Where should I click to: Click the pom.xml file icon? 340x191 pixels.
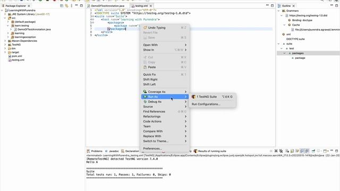tap(10, 56)
